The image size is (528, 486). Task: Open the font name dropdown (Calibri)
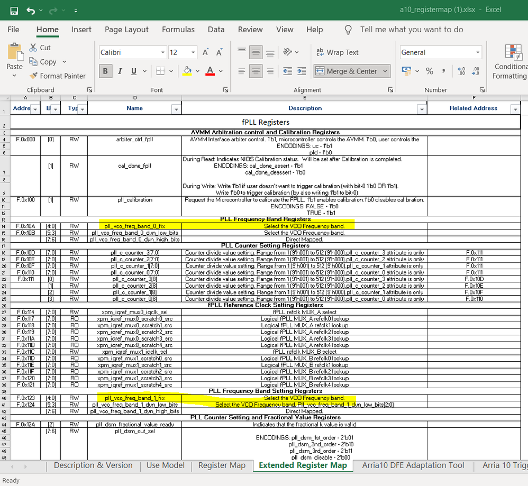click(163, 52)
